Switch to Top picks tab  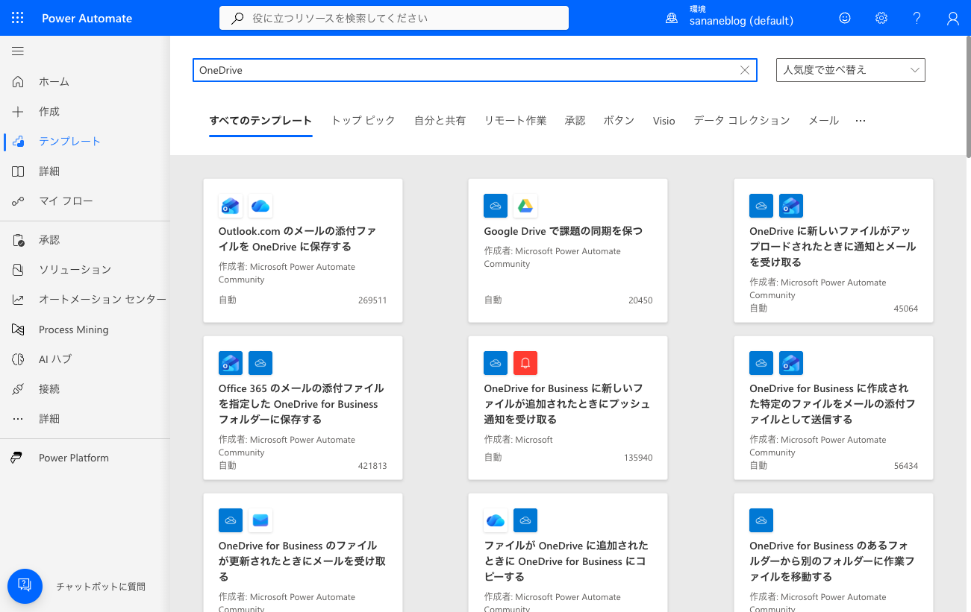(363, 120)
